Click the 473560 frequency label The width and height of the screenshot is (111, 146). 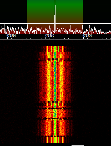point(49,36)
